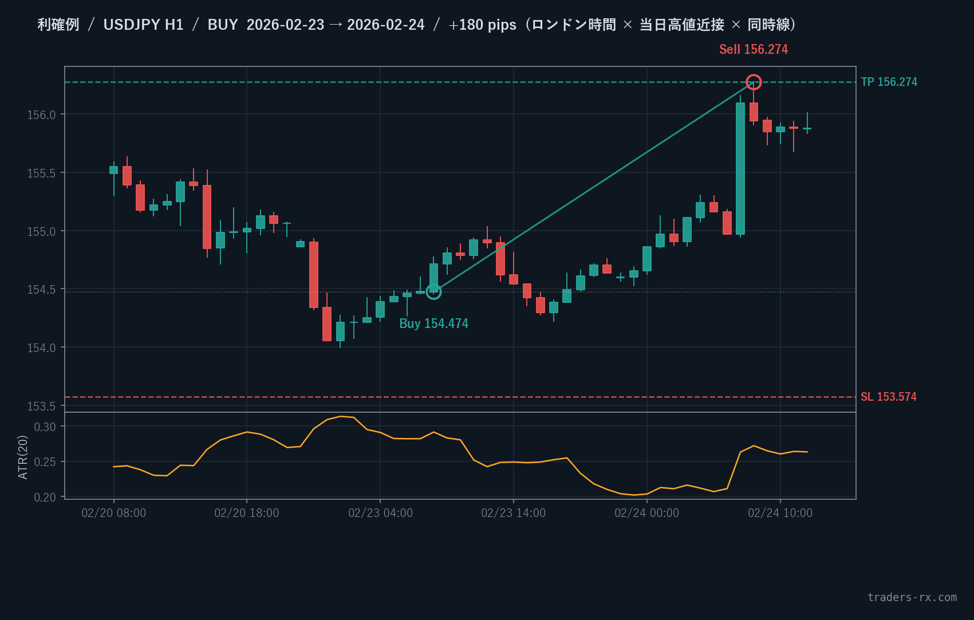
Task: Click the '02/23 14:00' time axis label
Action: (x=514, y=513)
